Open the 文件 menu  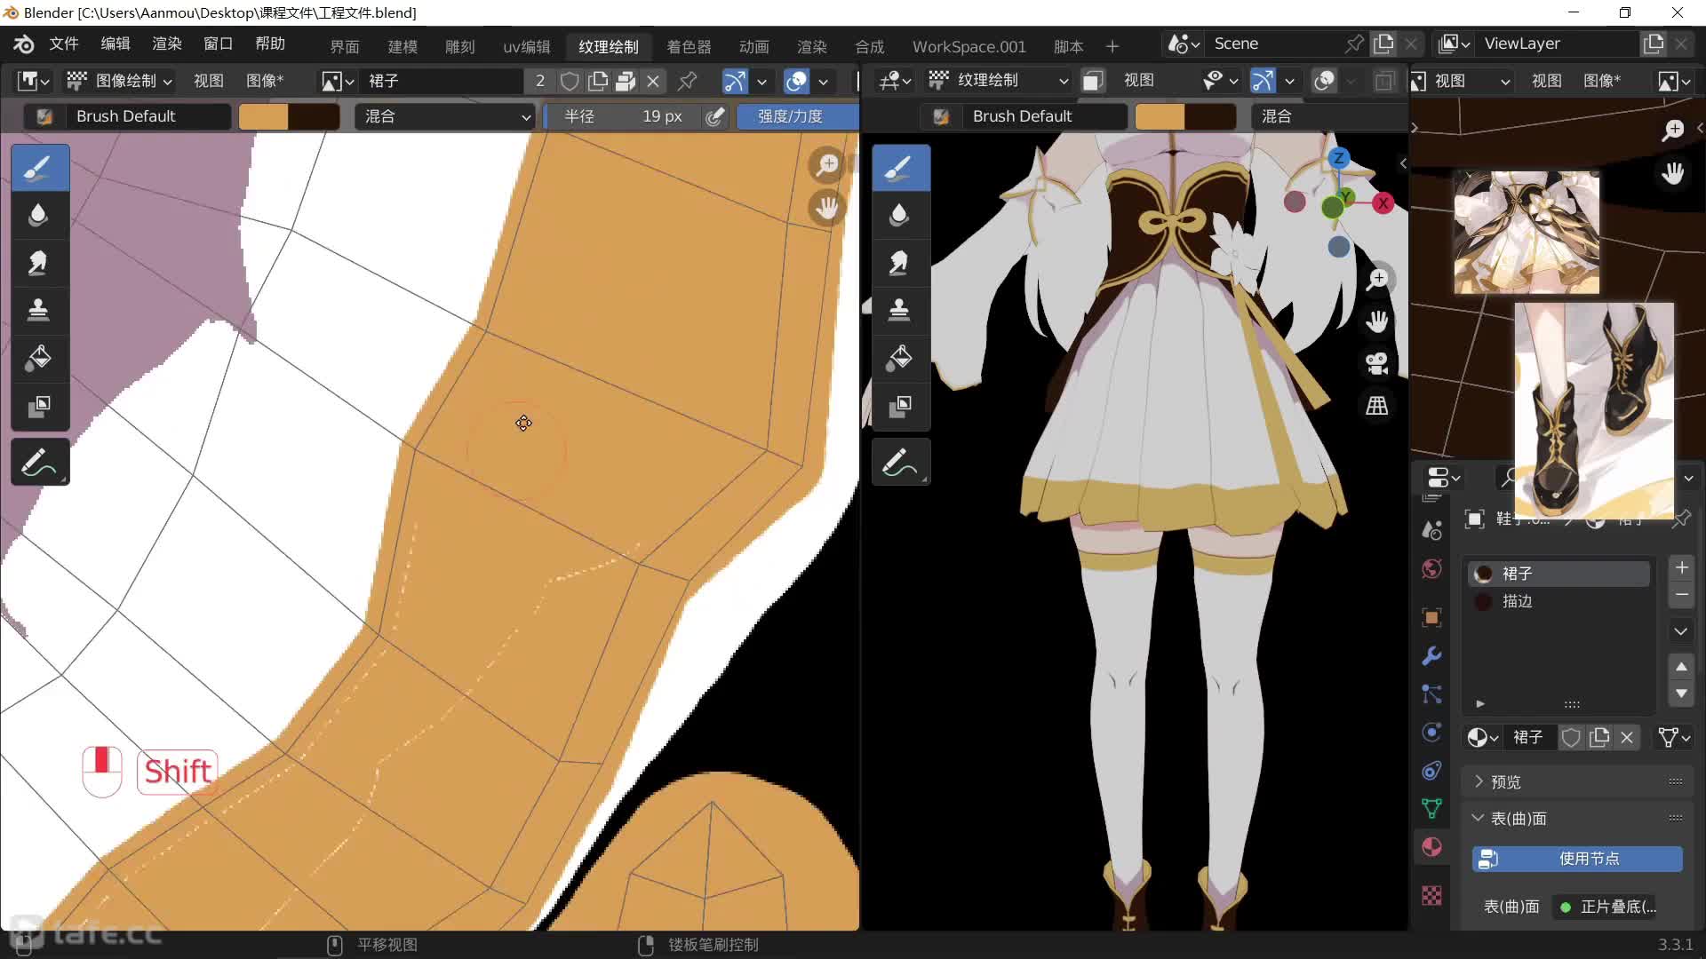64,44
